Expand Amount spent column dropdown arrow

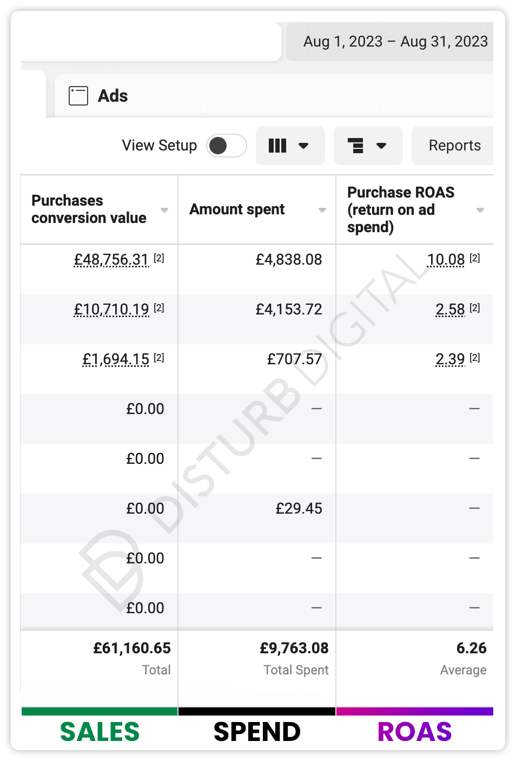point(322,210)
